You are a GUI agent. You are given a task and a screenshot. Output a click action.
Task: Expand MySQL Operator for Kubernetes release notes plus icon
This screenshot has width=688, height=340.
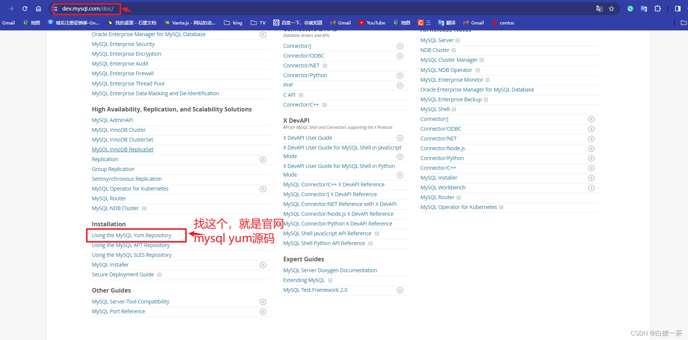pyautogui.click(x=501, y=207)
